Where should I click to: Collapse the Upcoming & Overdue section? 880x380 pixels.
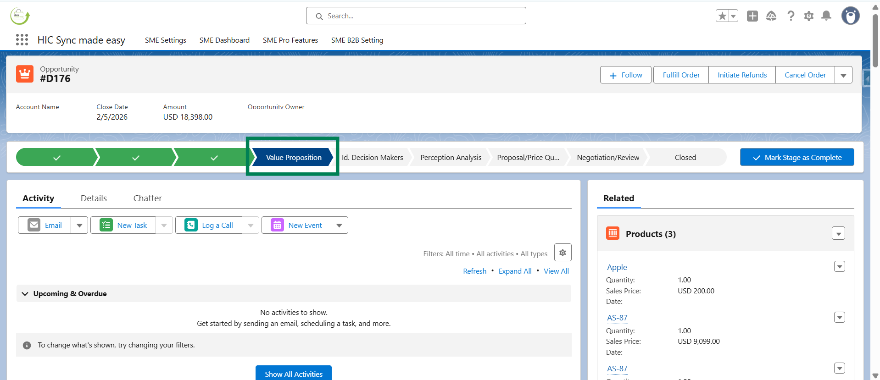pos(25,294)
